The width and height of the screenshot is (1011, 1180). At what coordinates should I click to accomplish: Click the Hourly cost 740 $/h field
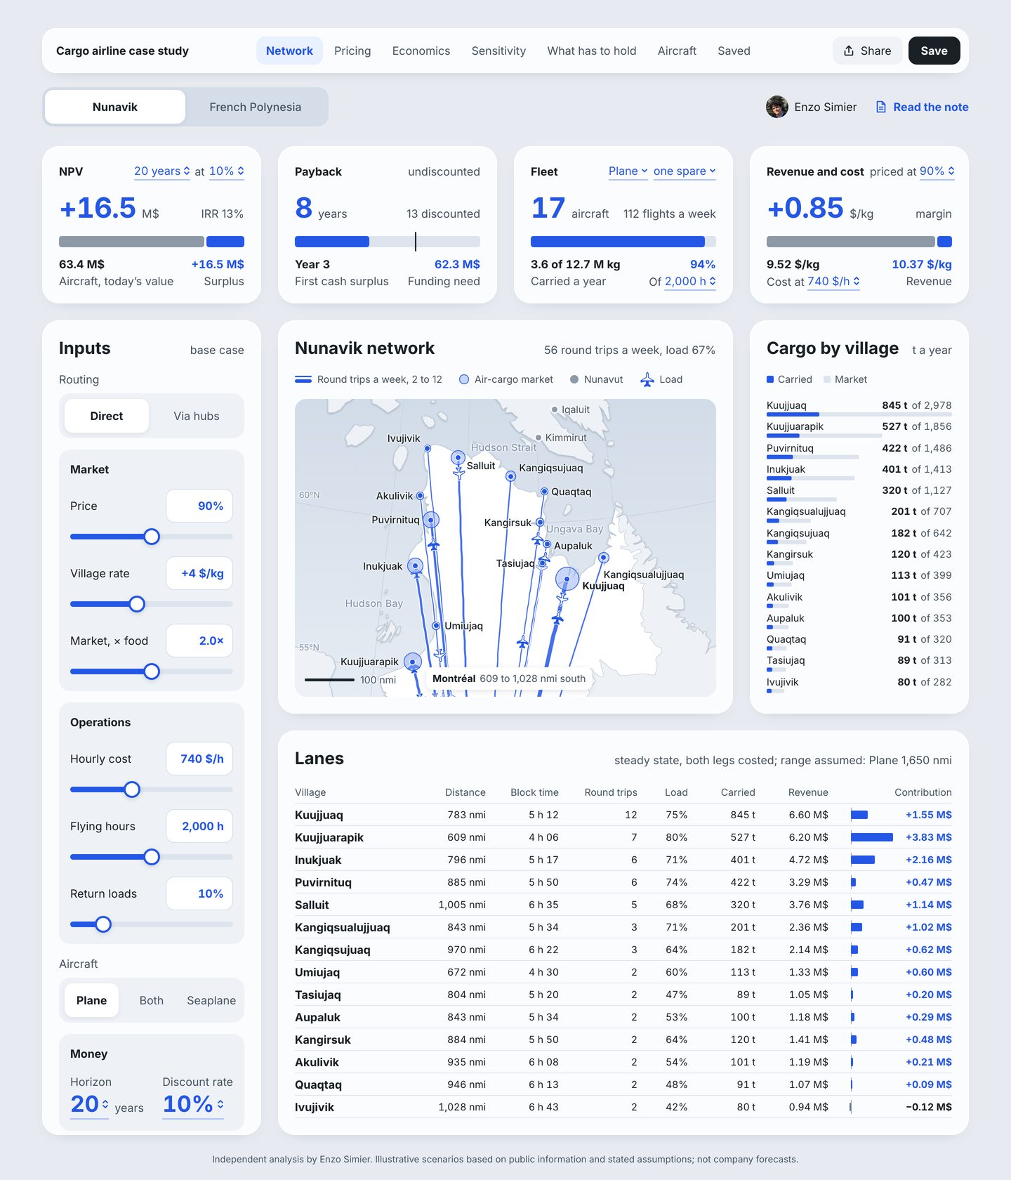(199, 759)
